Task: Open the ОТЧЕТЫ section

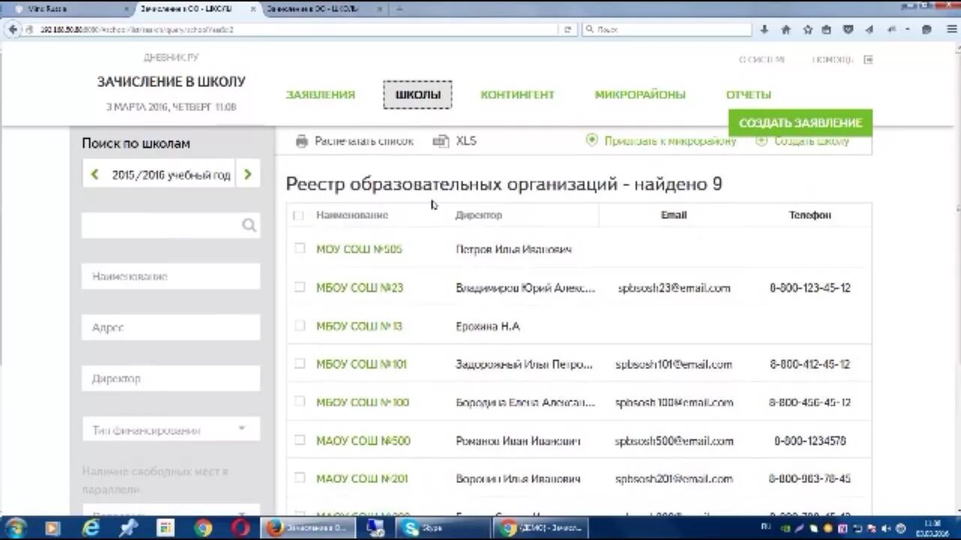Action: [x=749, y=94]
